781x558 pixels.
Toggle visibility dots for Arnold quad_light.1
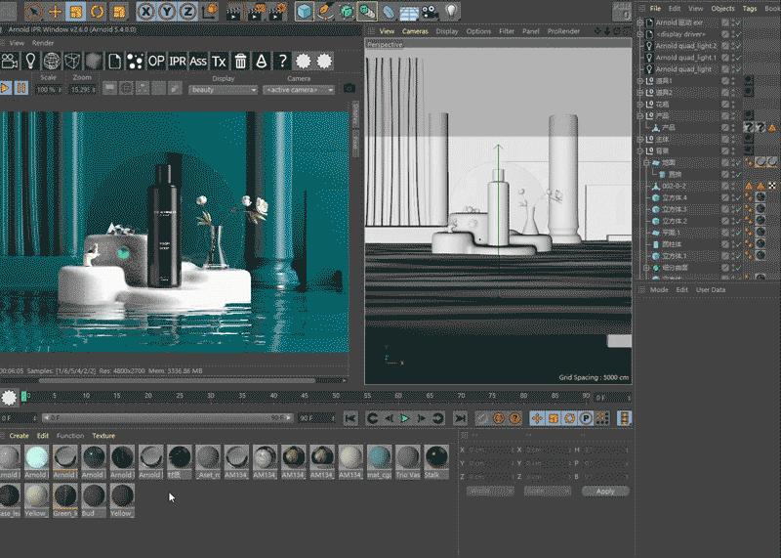pyautogui.click(x=733, y=58)
